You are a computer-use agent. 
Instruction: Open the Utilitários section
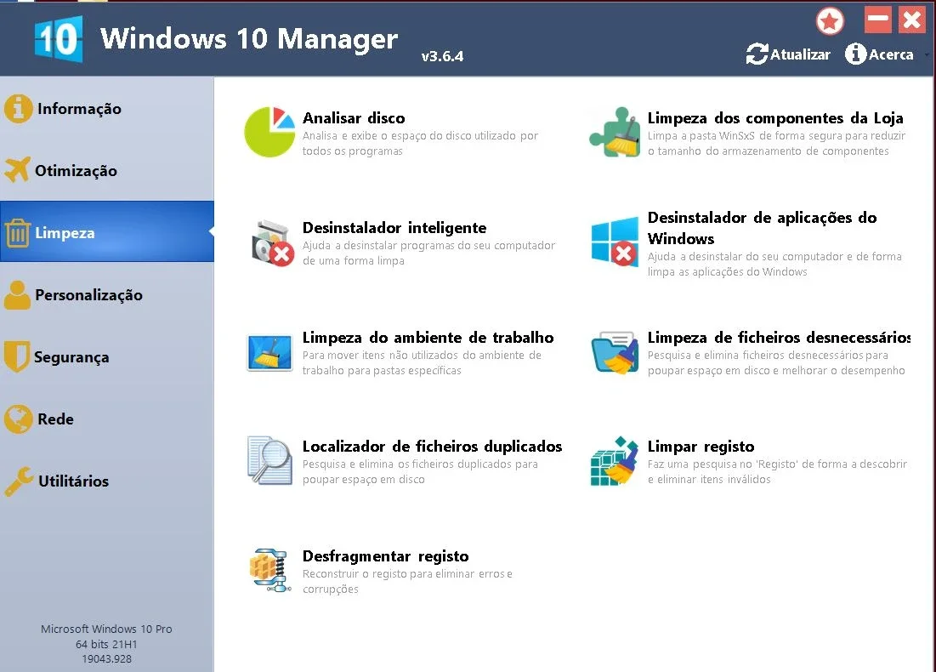pyautogui.click(x=107, y=481)
